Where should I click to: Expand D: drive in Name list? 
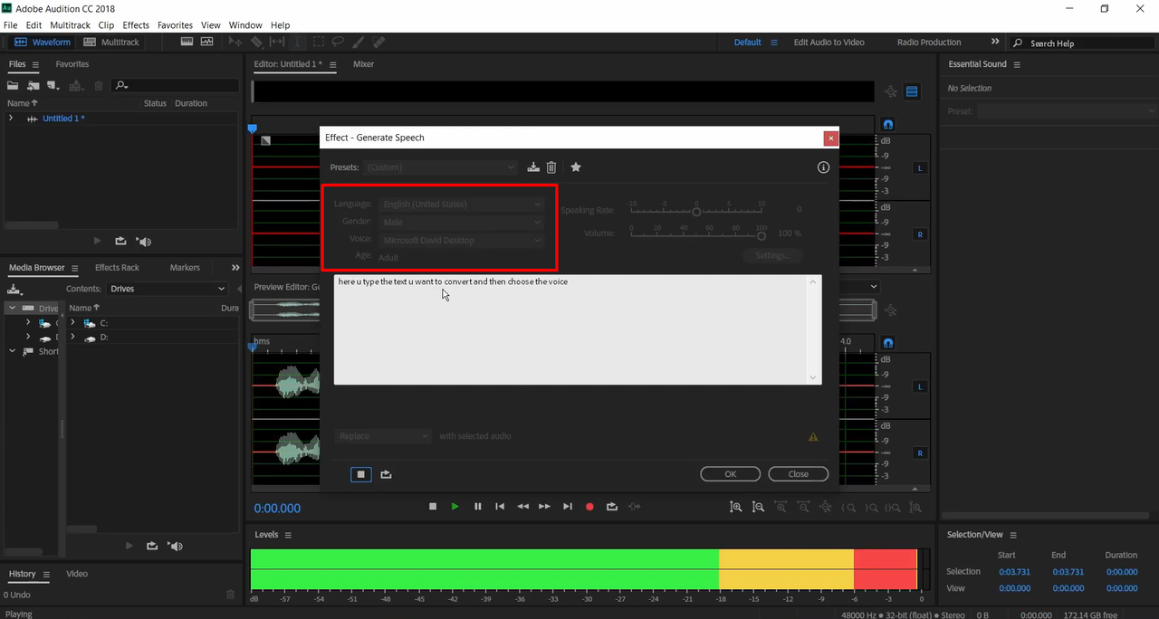point(72,338)
